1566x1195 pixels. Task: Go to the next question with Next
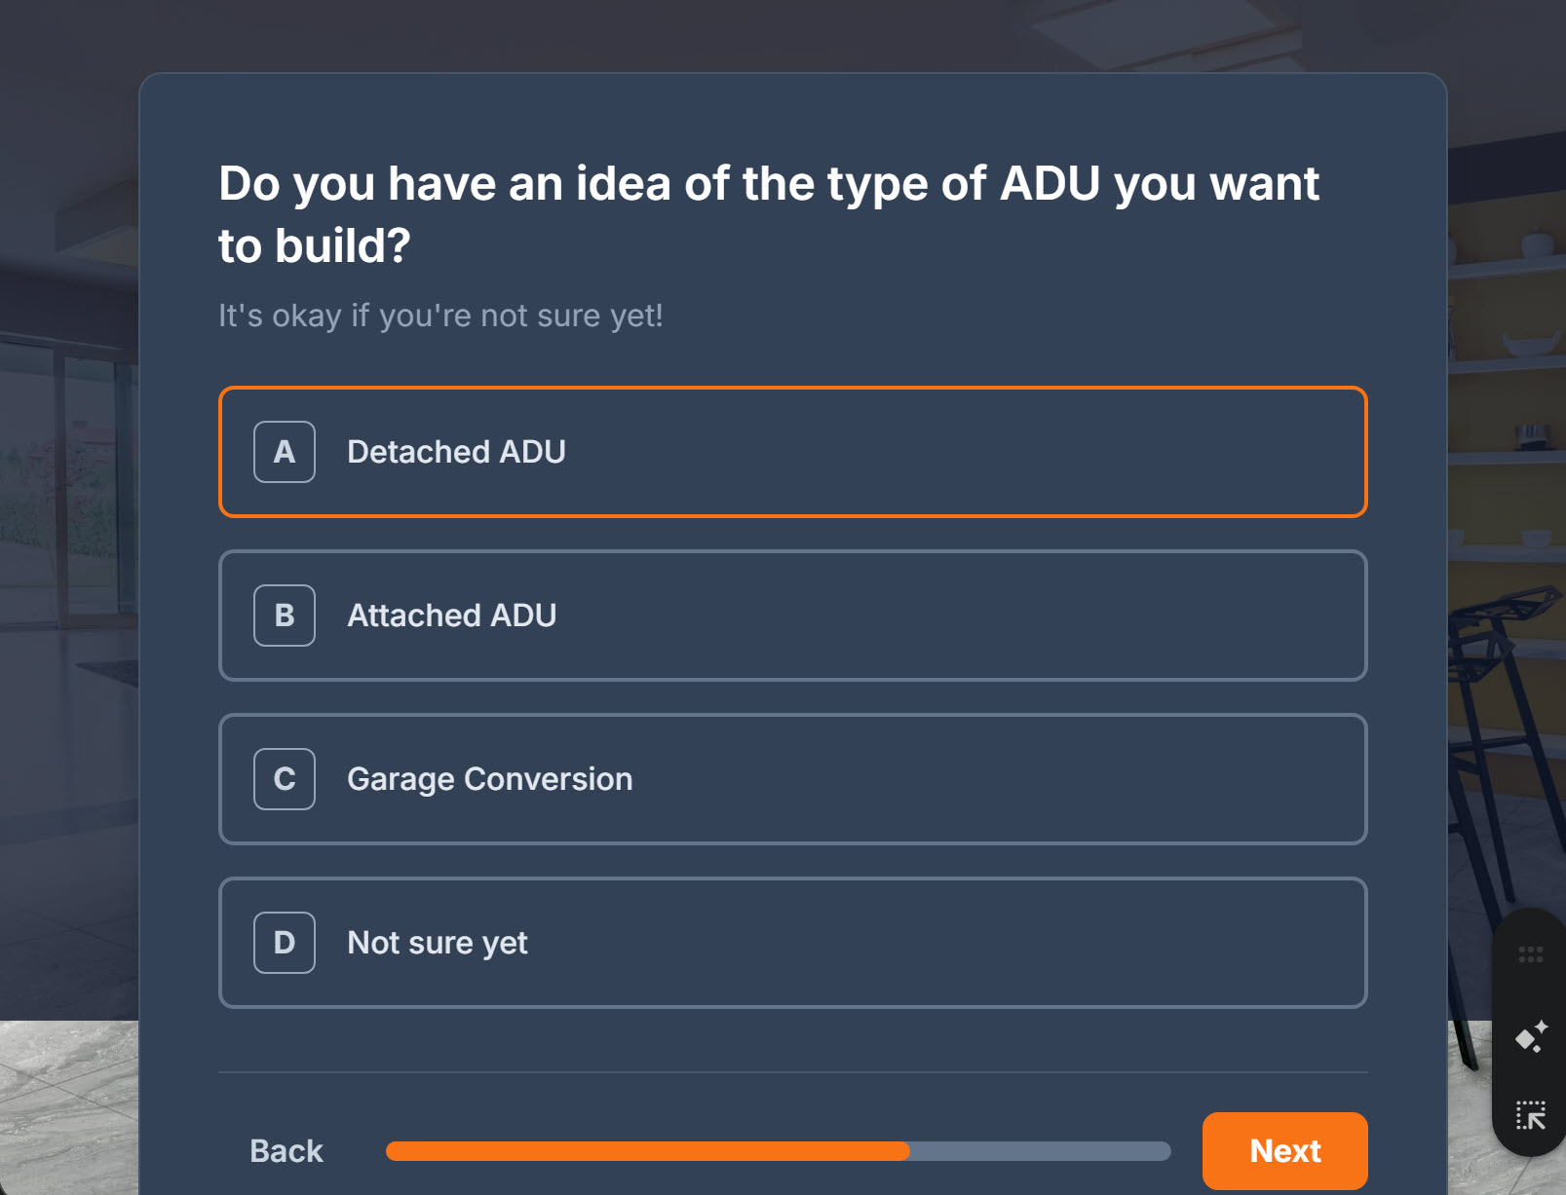tap(1284, 1150)
